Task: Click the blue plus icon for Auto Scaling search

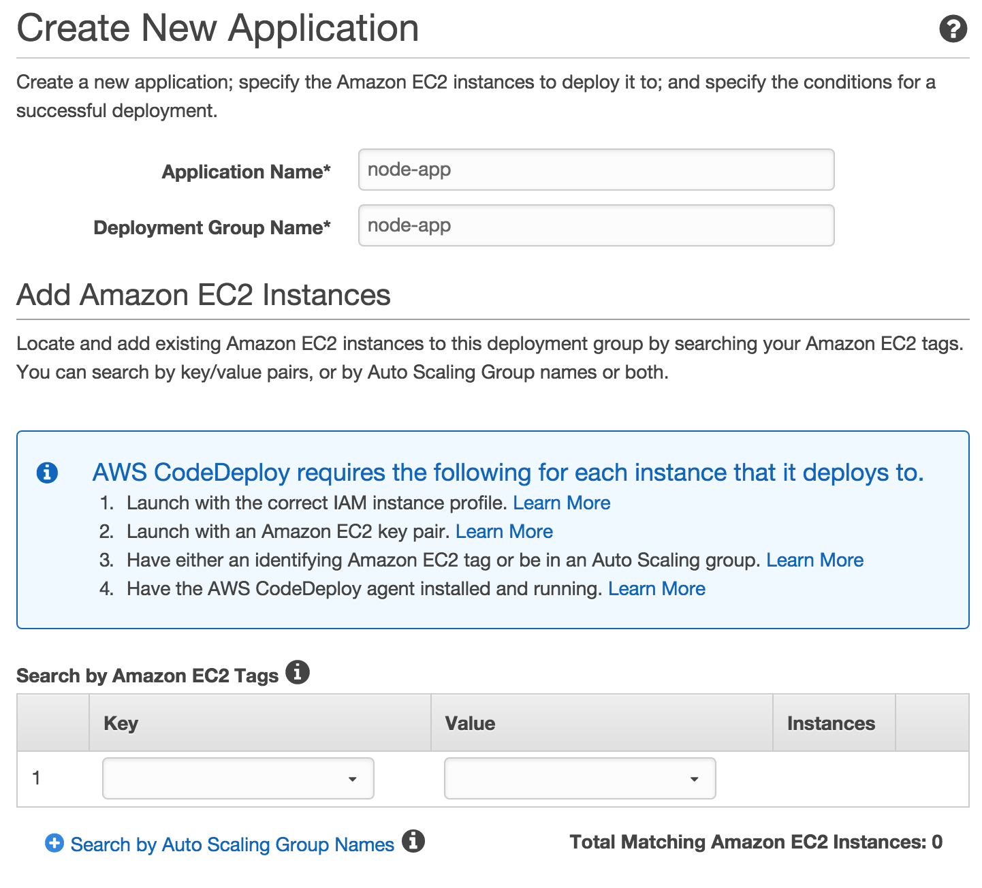Action: [54, 843]
